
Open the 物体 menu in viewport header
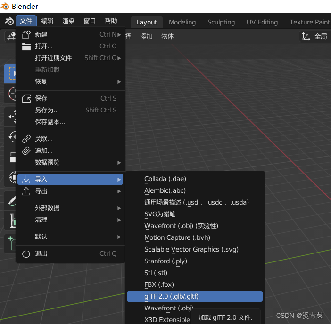[x=167, y=36]
